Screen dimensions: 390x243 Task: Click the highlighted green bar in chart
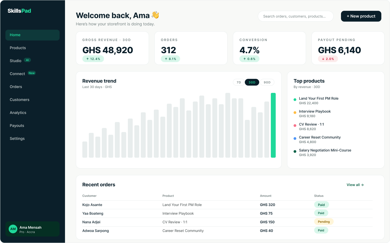click(x=273, y=125)
